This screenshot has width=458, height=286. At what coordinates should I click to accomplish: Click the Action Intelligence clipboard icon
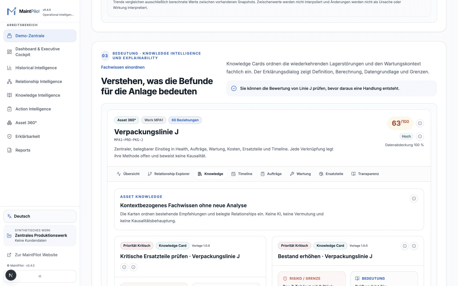9,109
